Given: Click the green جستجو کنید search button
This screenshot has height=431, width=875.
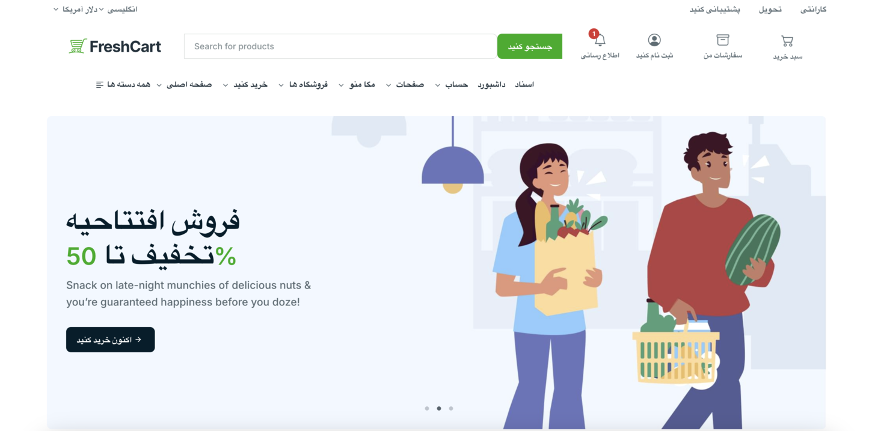Looking at the screenshot, I should click(x=530, y=46).
